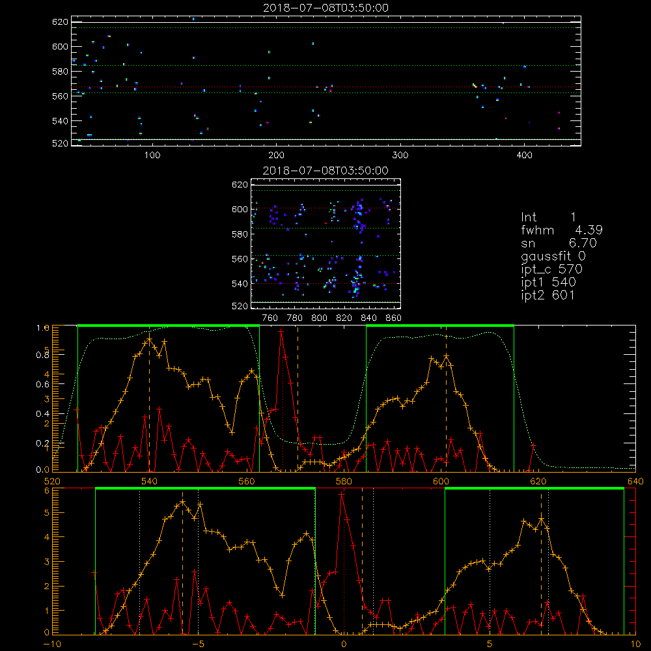Click x-axis label 300 on wide scatter plot
The image size is (651, 651).
[x=400, y=156]
